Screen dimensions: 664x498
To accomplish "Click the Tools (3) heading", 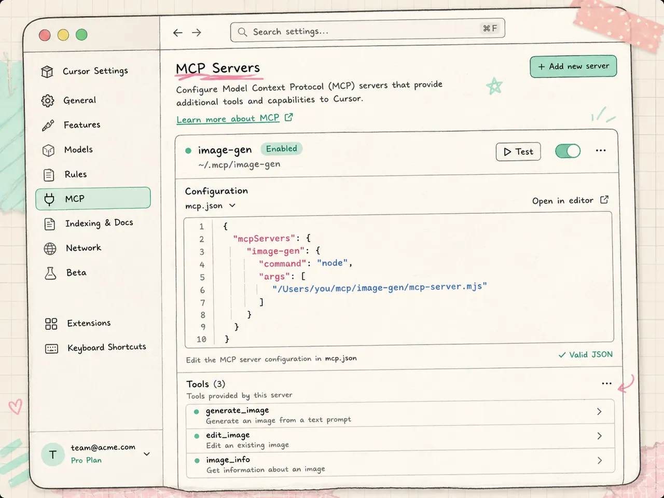I will pyautogui.click(x=206, y=384).
